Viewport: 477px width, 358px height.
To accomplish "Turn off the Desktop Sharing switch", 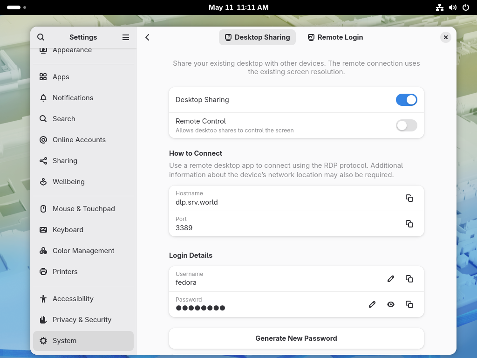I will pyautogui.click(x=406, y=100).
